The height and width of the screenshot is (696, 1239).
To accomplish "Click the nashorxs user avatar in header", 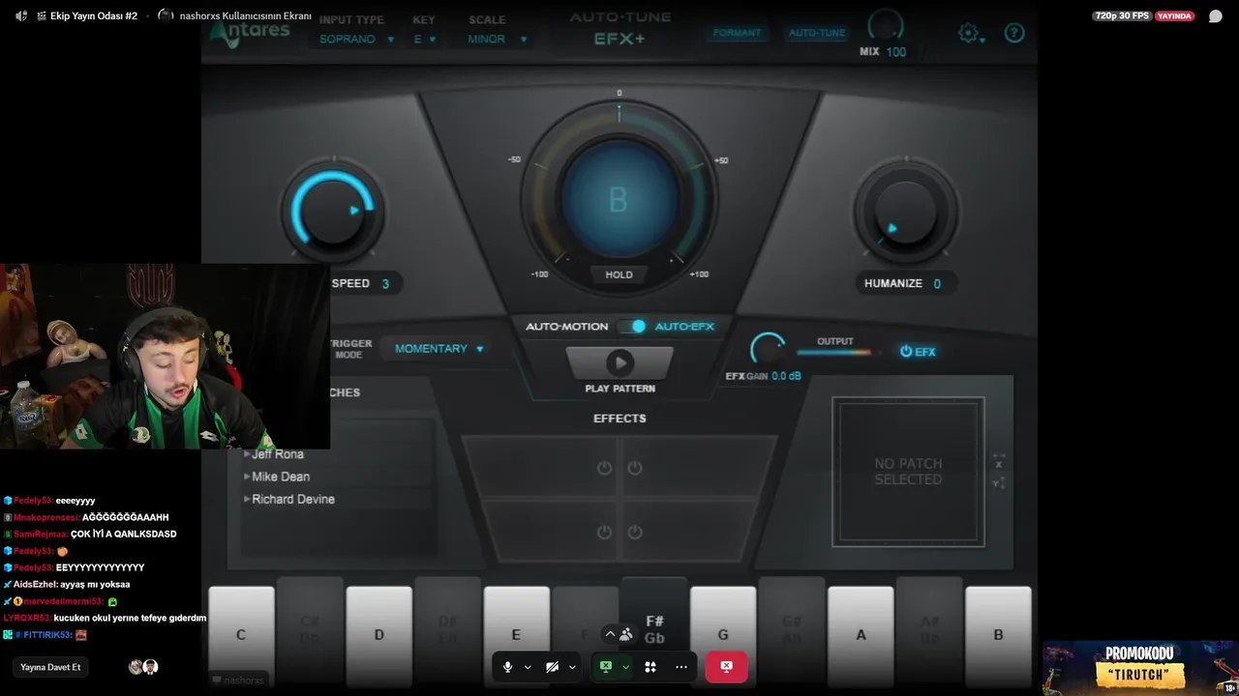I will [x=166, y=15].
